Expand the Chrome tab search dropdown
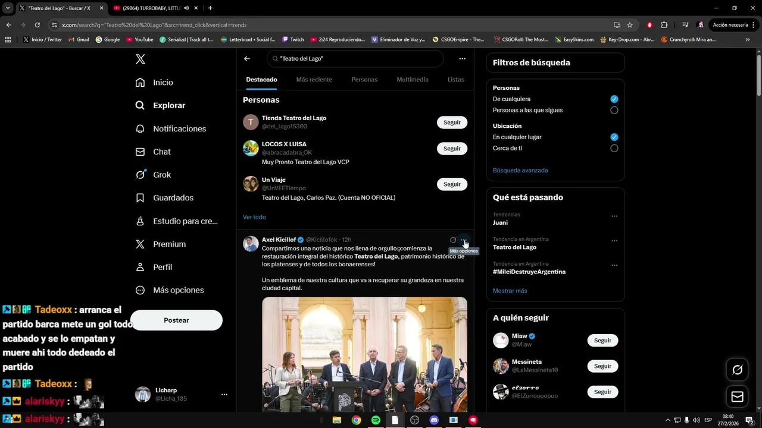The image size is (762, 428). click(8, 8)
